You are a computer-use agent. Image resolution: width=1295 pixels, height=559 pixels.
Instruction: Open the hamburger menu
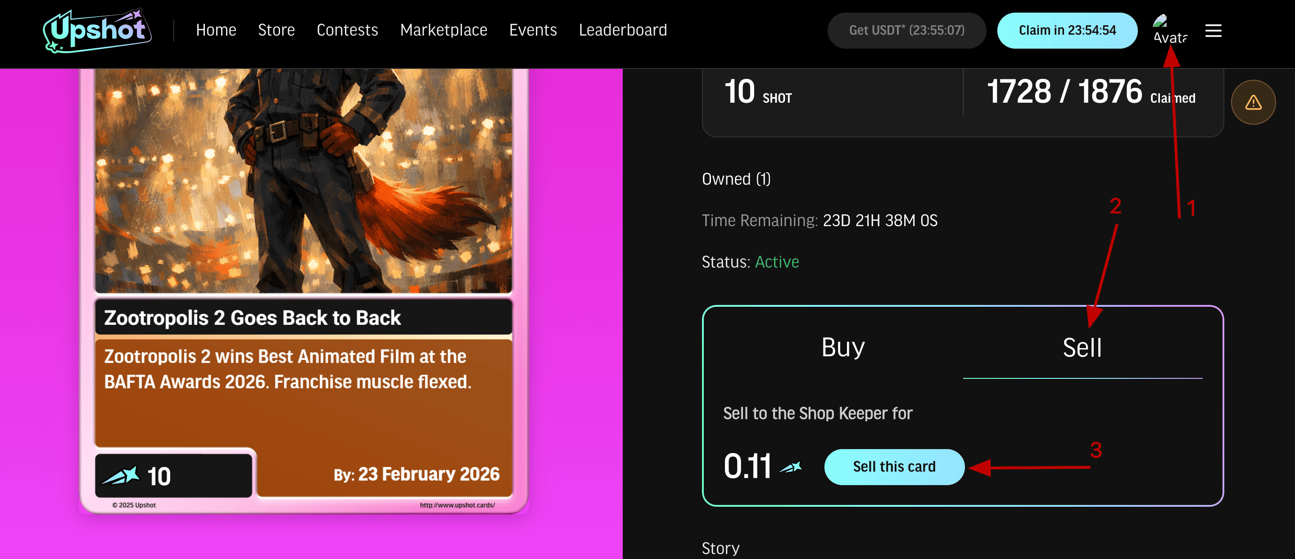tap(1213, 31)
